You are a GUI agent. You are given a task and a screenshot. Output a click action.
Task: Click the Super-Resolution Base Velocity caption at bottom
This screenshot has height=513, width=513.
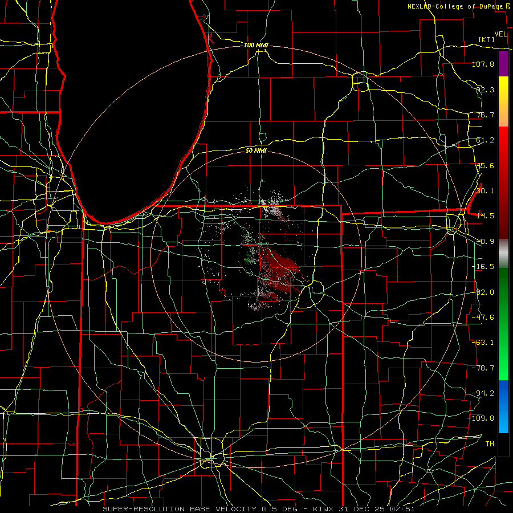[258, 509]
